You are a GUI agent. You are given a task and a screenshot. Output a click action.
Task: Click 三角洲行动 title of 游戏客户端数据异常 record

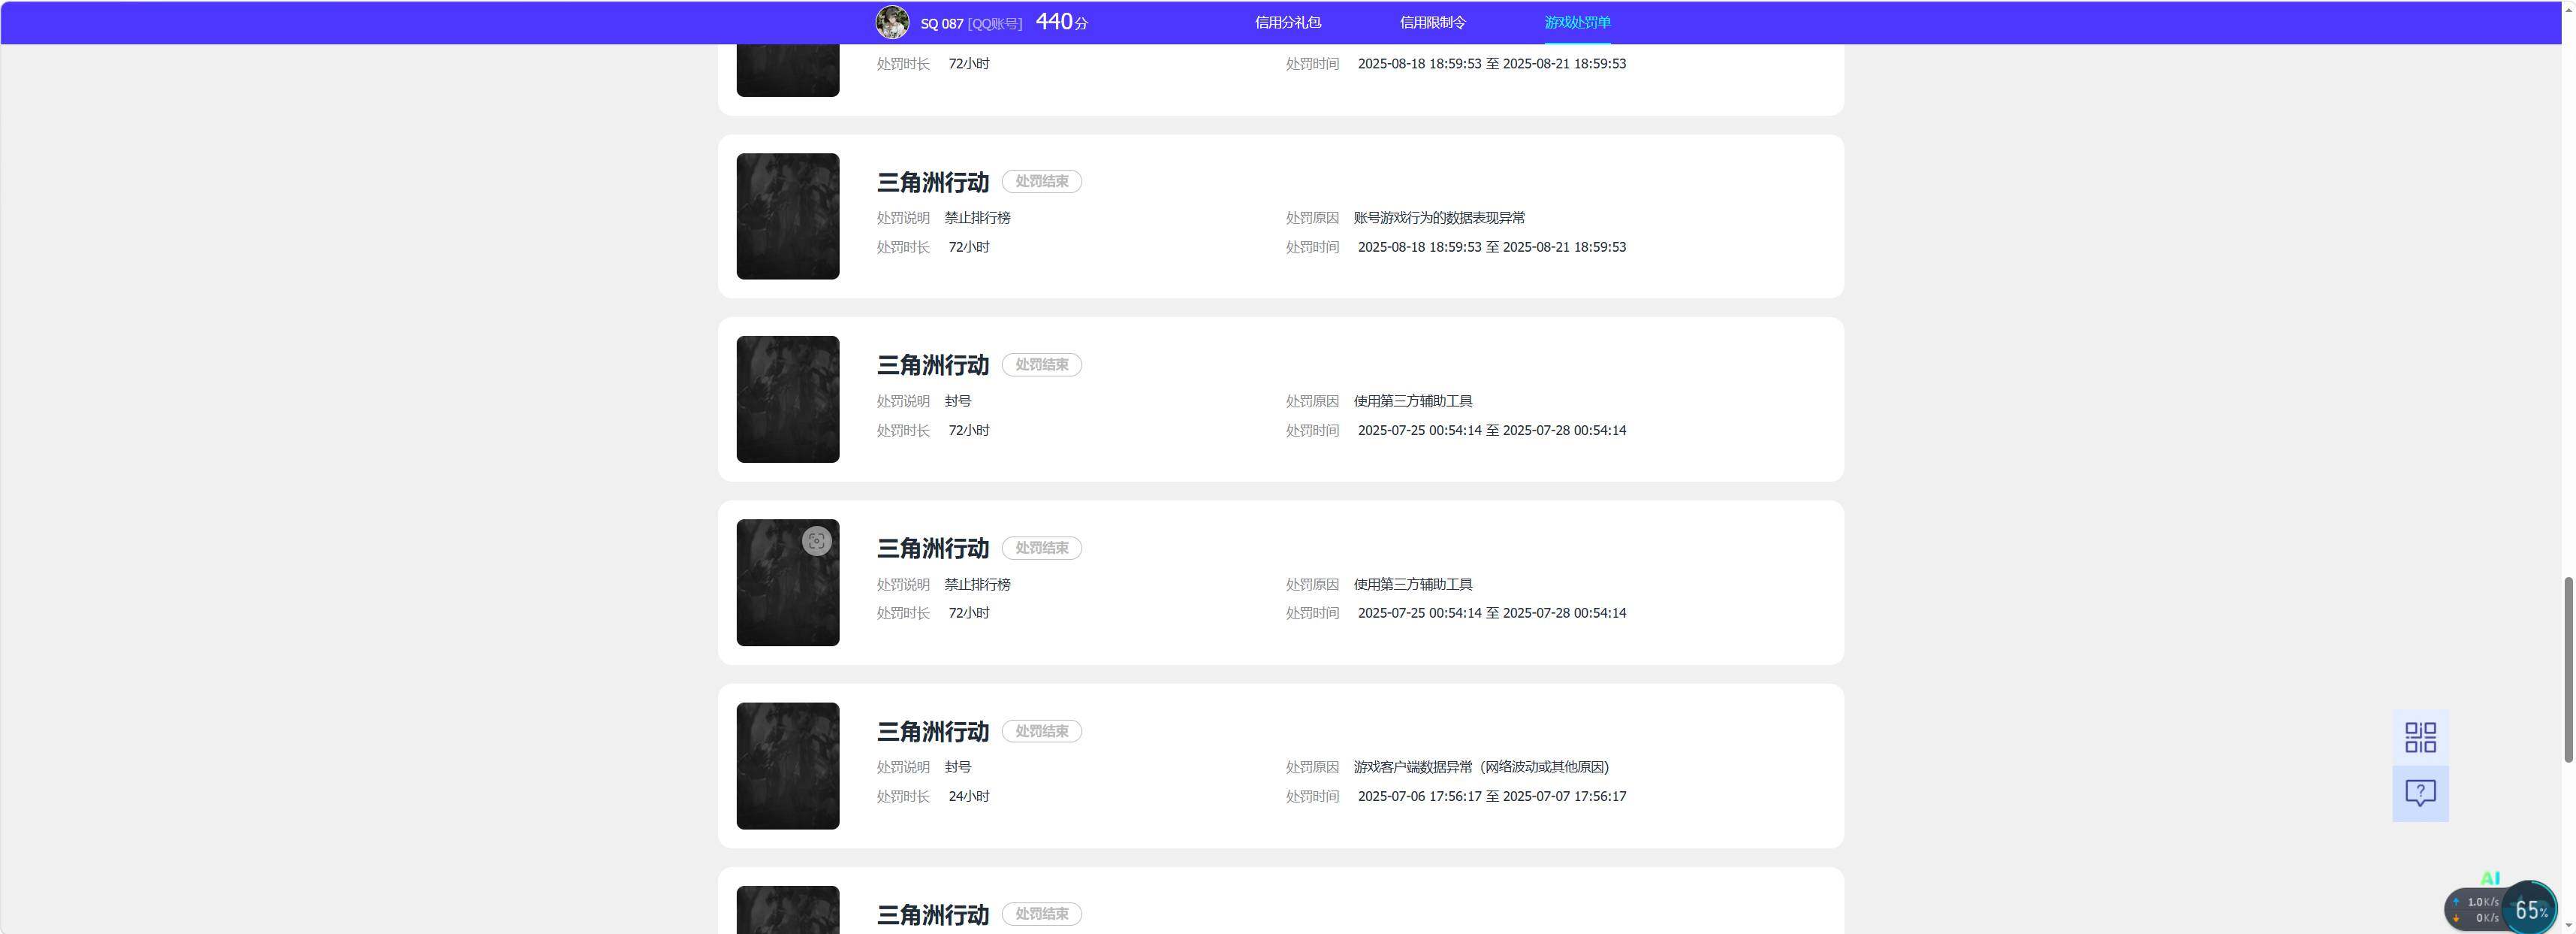tap(933, 732)
